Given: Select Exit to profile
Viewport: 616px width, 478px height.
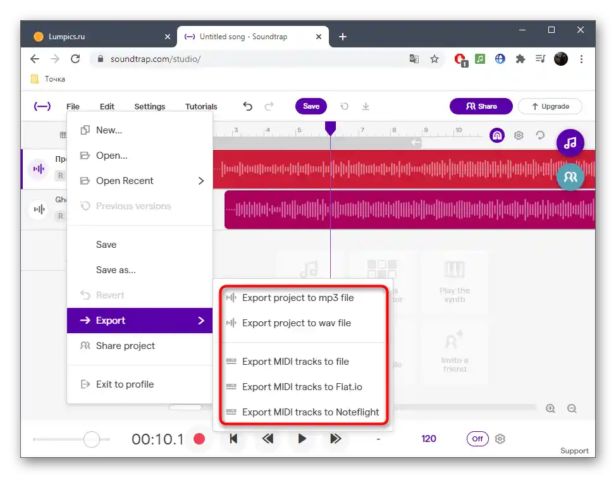Looking at the screenshot, I should pos(140,384).
